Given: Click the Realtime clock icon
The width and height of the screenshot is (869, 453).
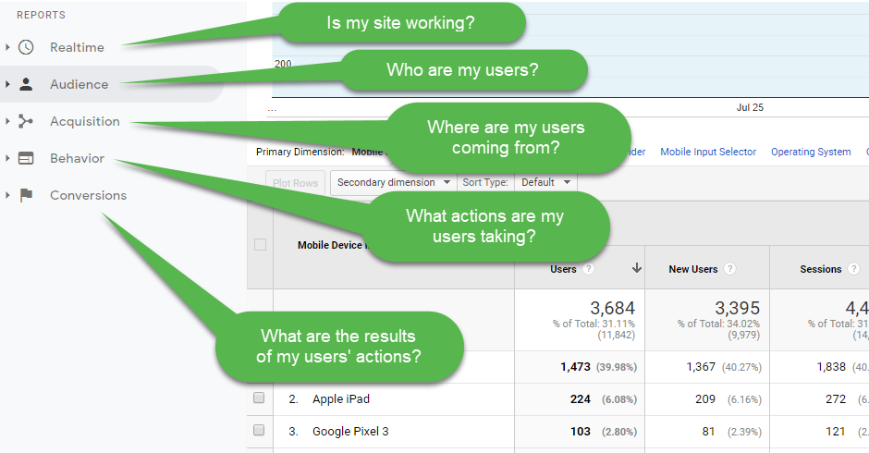Looking at the screenshot, I should coord(26,47).
